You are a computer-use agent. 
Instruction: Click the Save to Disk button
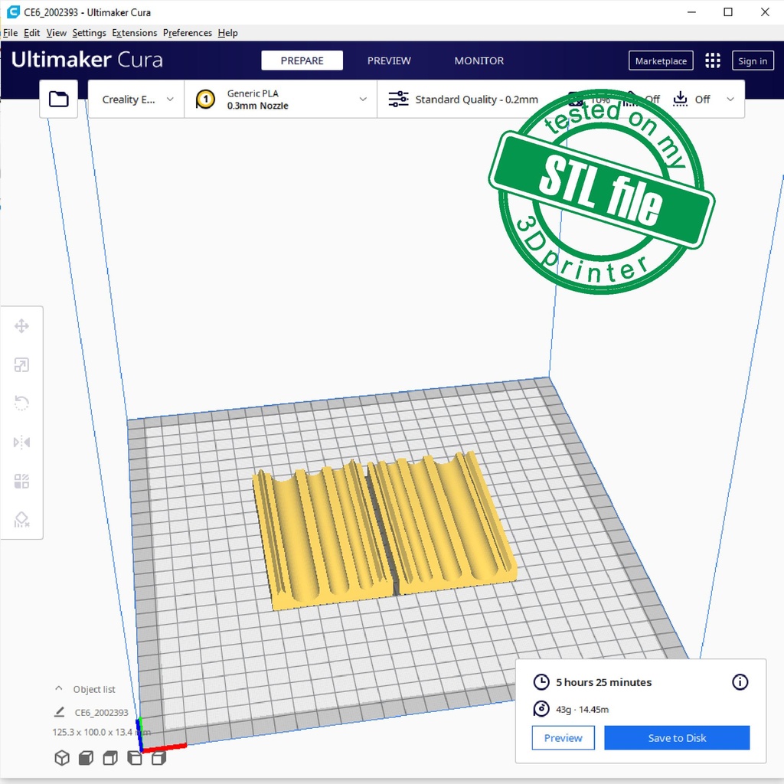677,738
